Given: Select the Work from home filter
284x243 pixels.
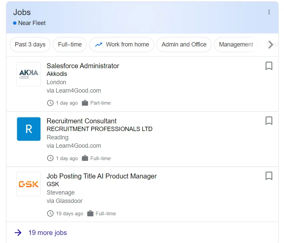Looking at the screenshot, I should pos(122,44).
